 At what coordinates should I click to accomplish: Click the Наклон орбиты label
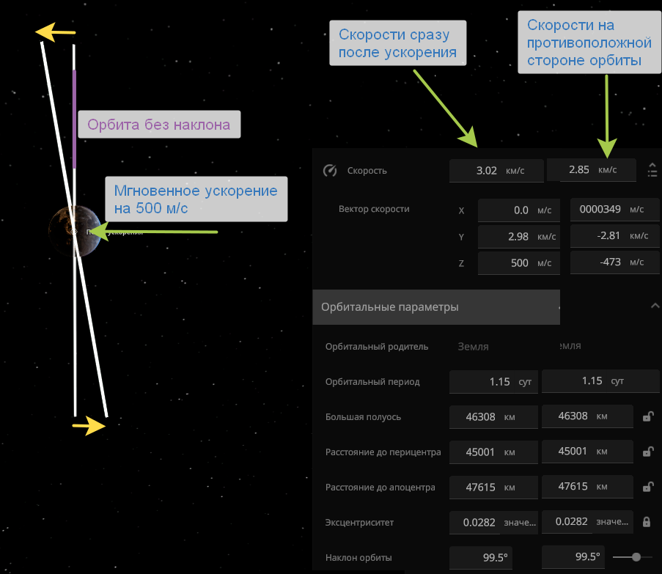click(x=358, y=558)
